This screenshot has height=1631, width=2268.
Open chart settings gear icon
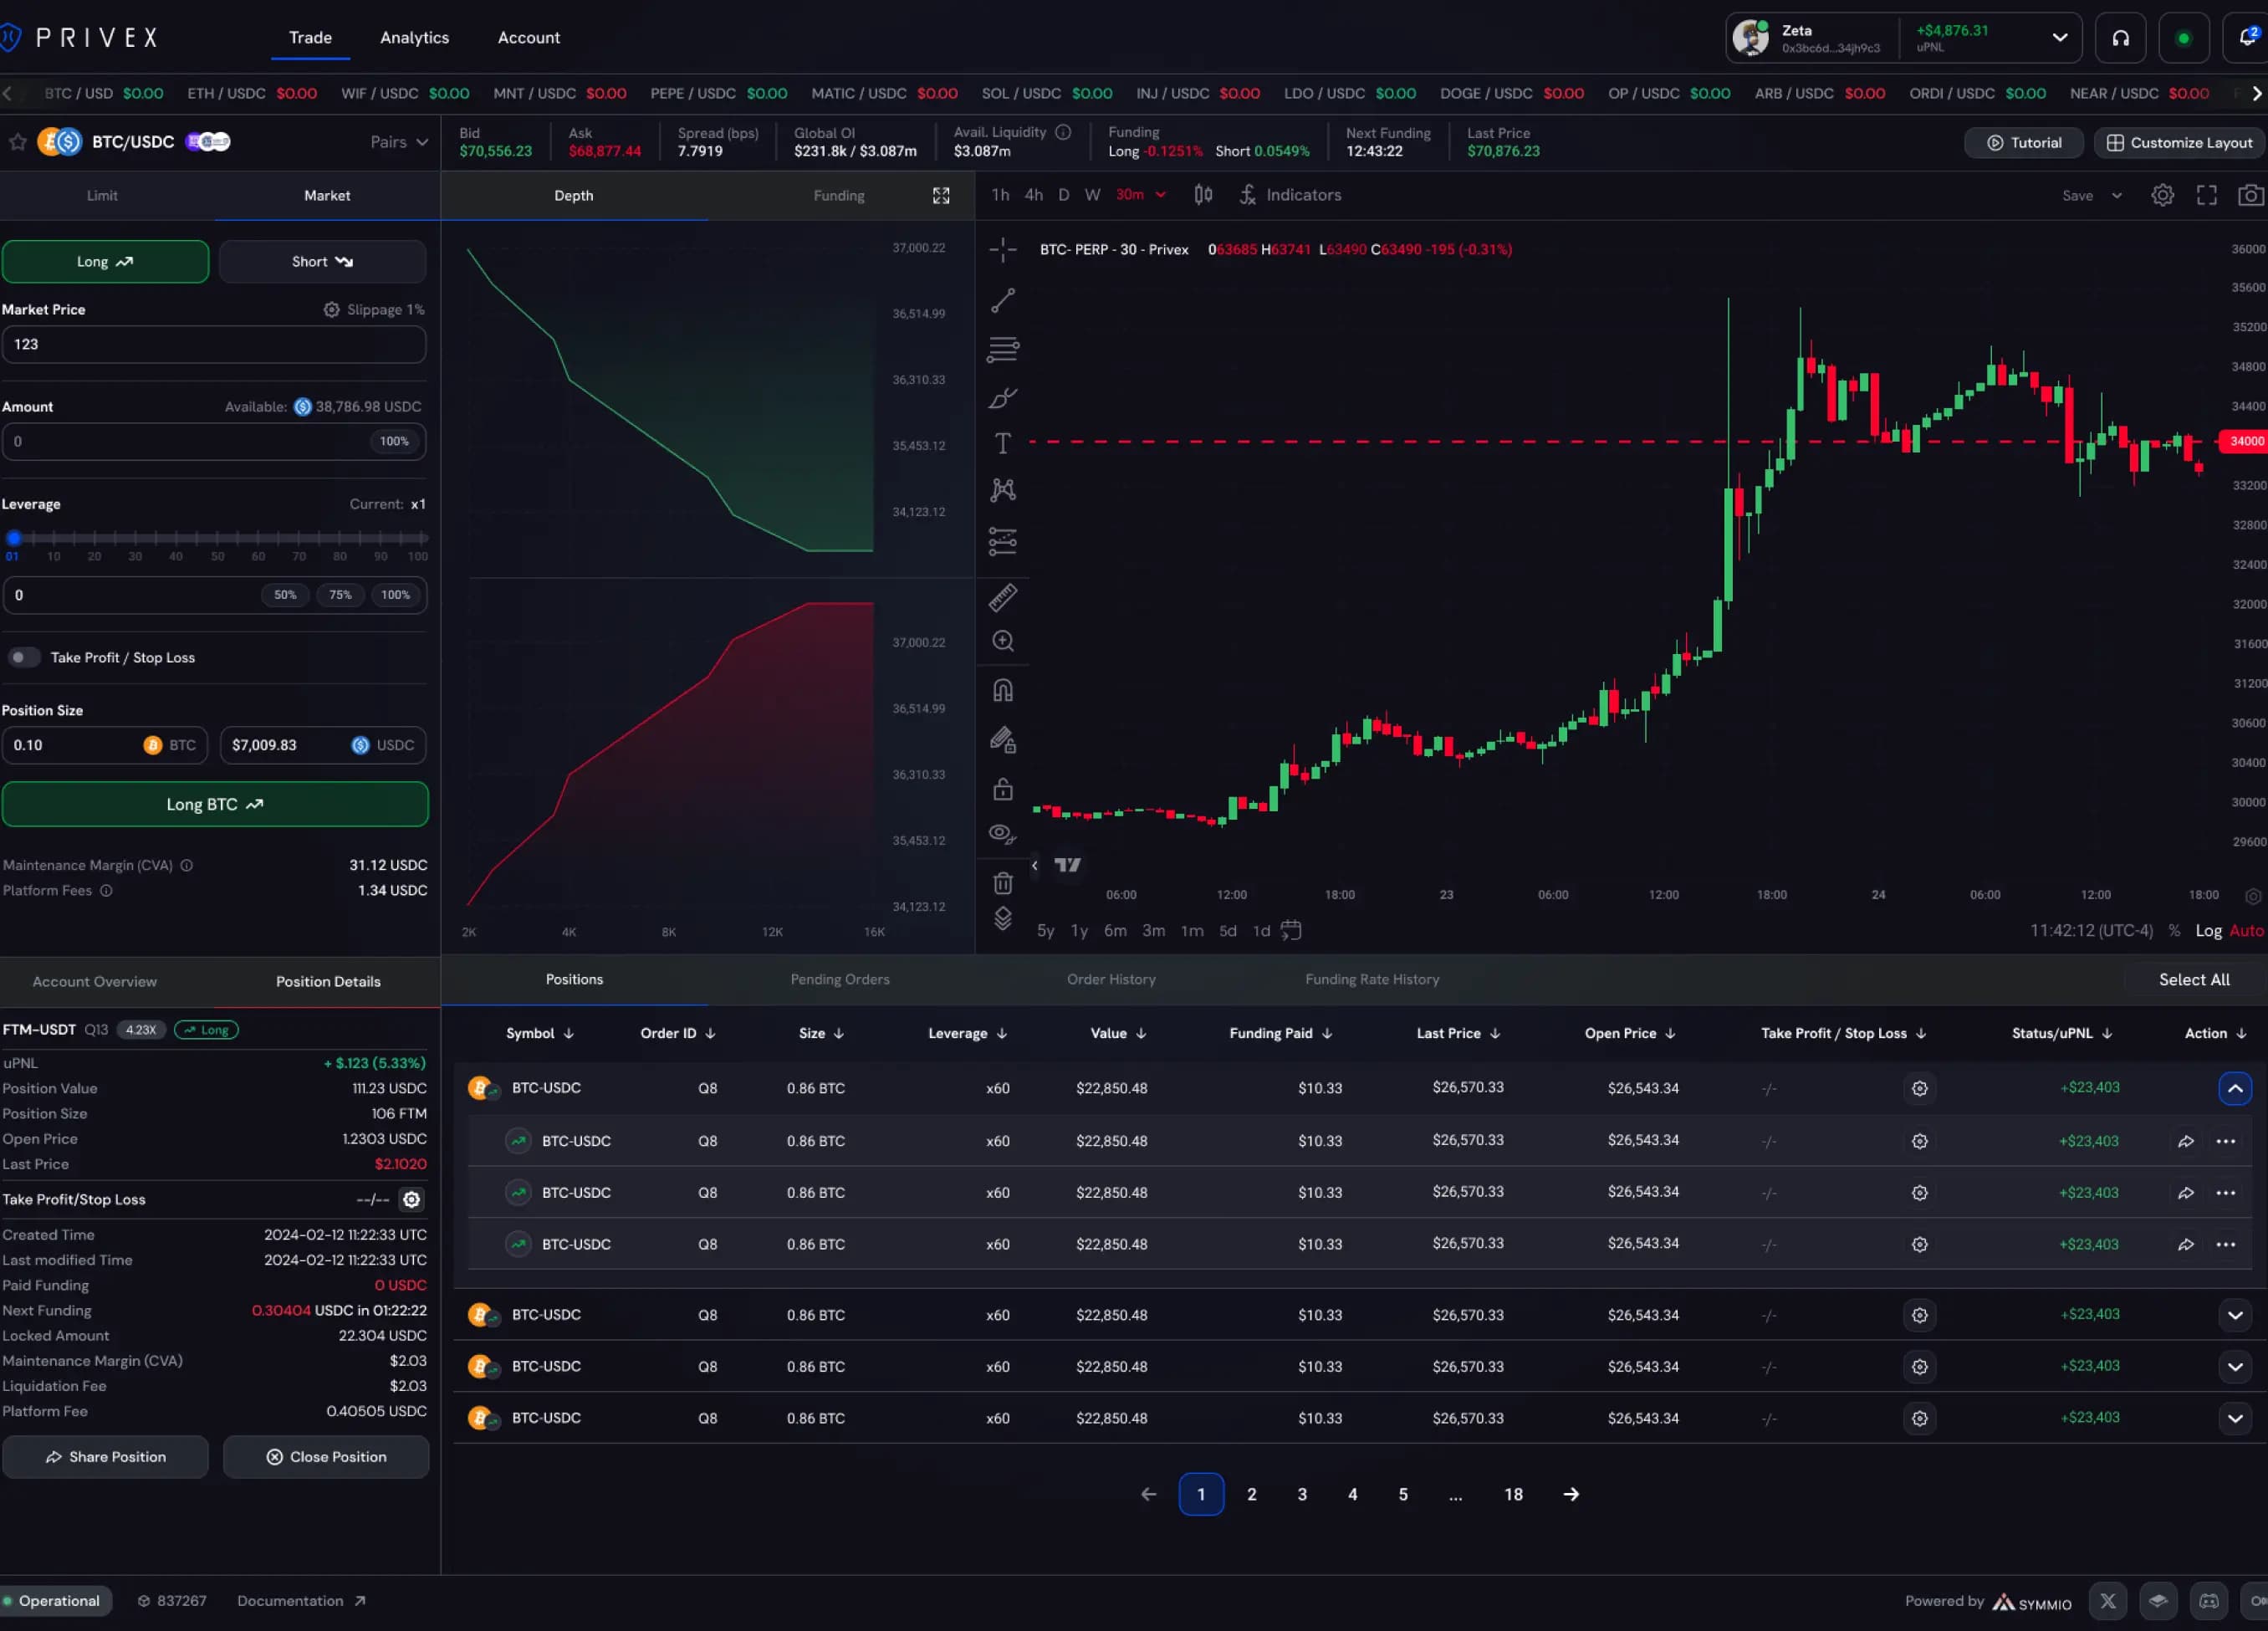tap(2162, 196)
